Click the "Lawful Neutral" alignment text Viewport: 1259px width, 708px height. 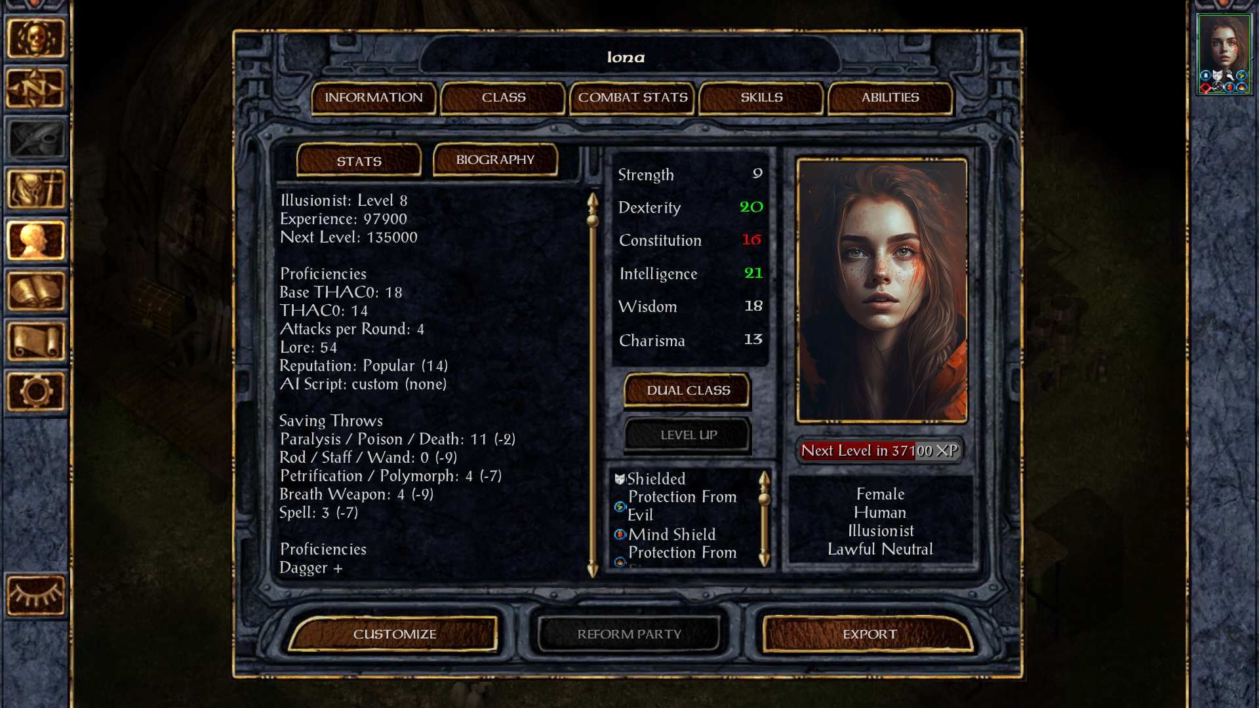point(880,549)
